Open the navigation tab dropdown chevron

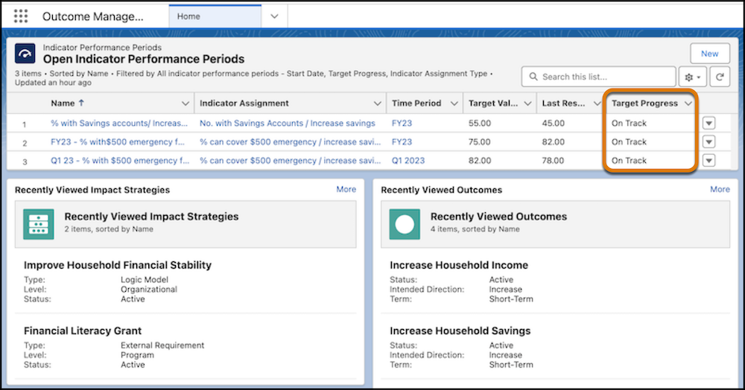coord(274,16)
